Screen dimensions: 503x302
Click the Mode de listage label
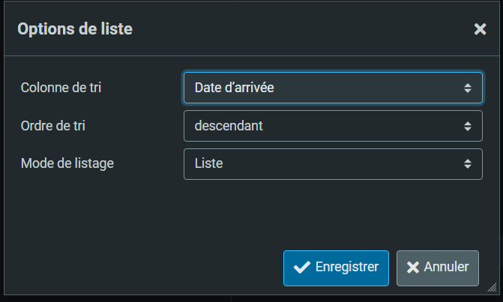(x=67, y=163)
